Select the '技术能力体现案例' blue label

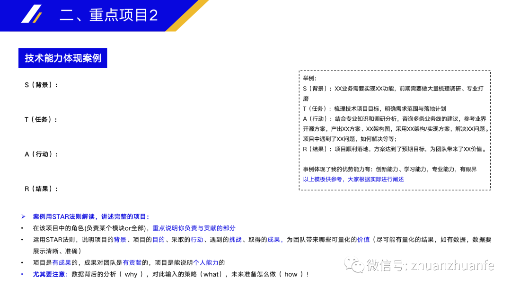[63, 58]
